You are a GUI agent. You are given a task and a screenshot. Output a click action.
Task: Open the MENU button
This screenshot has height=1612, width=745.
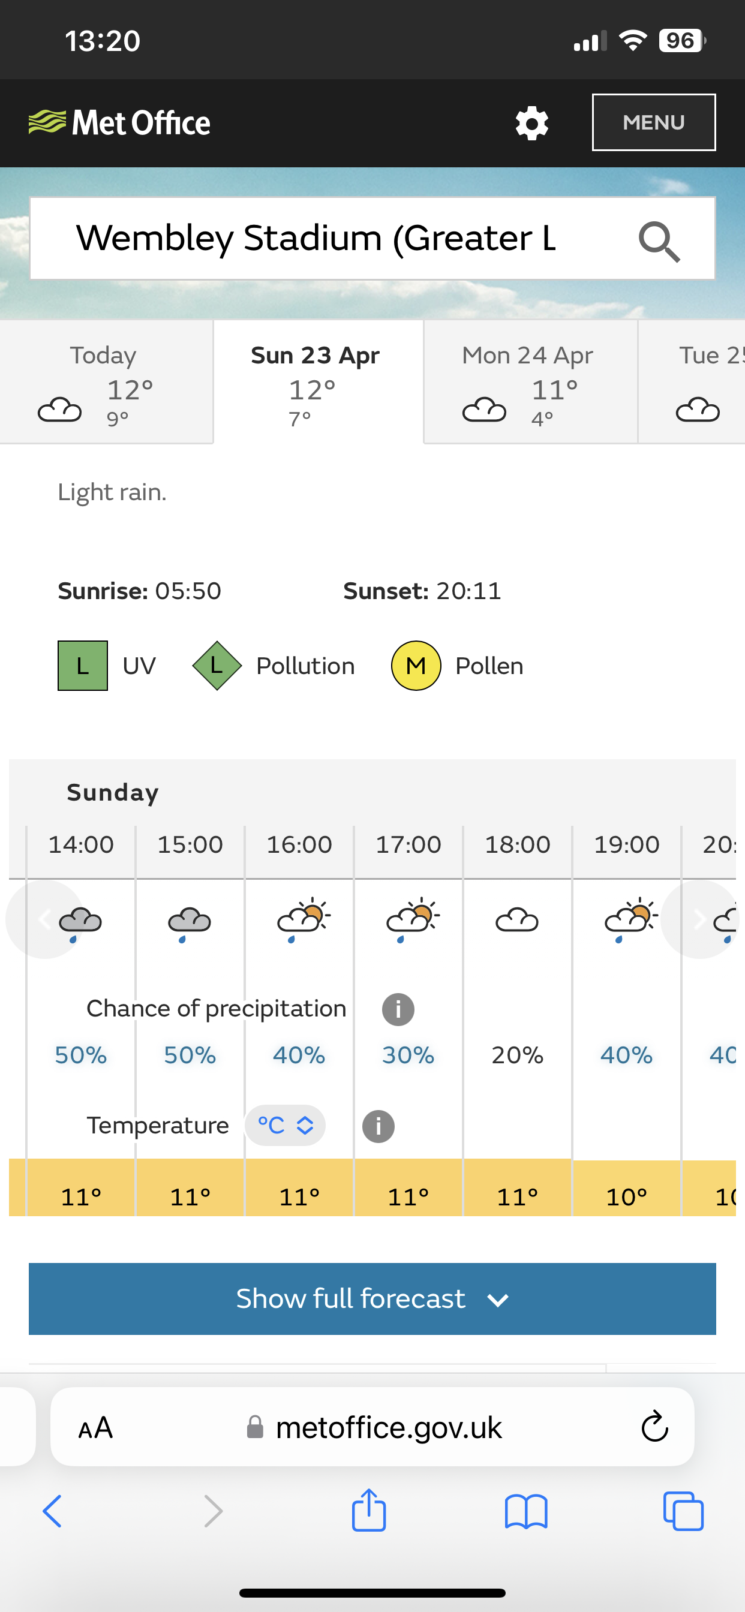pos(654,122)
